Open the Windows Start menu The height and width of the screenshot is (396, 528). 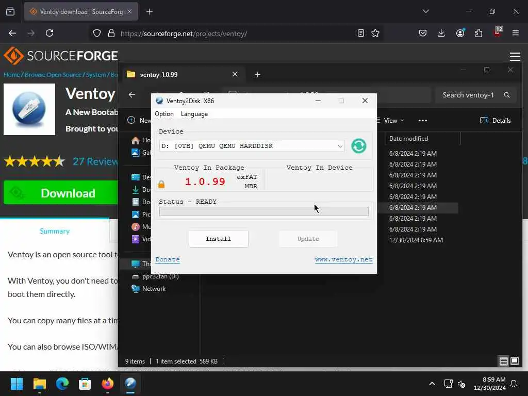click(x=16, y=384)
